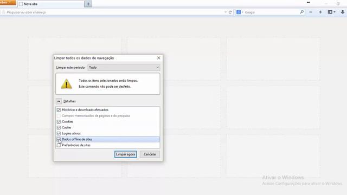Toggle Dados offline de sites checkbox
The image size is (347, 195).
(x=59, y=139)
